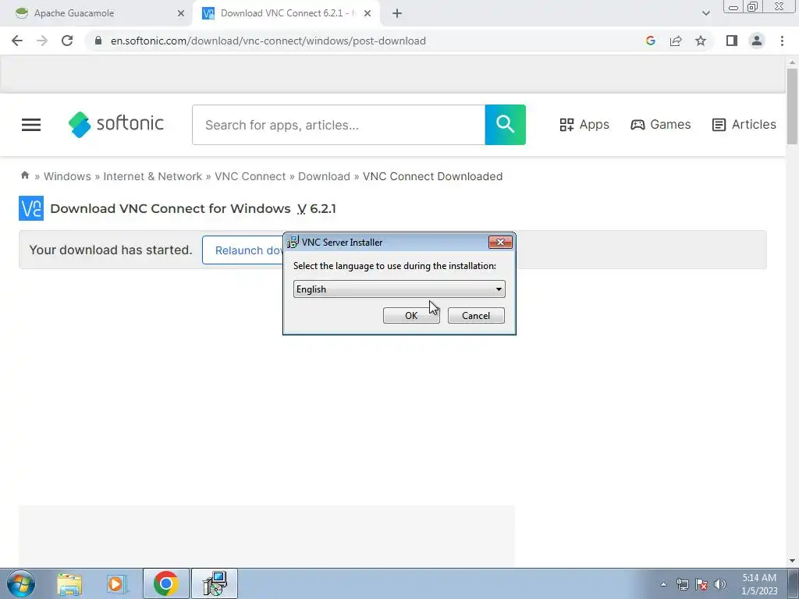Click the browser back arrow
Viewport: 799px width, 599px height.
coord(17,41)
